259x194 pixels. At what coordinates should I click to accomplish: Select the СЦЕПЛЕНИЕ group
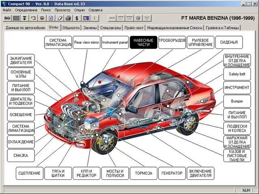point(30,173)
